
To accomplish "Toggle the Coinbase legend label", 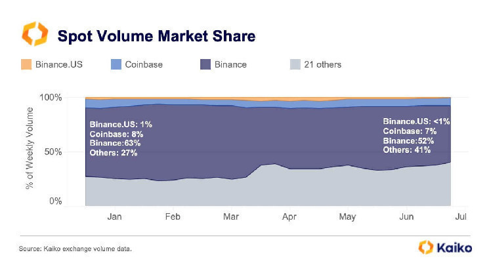I will pos(144,65).
